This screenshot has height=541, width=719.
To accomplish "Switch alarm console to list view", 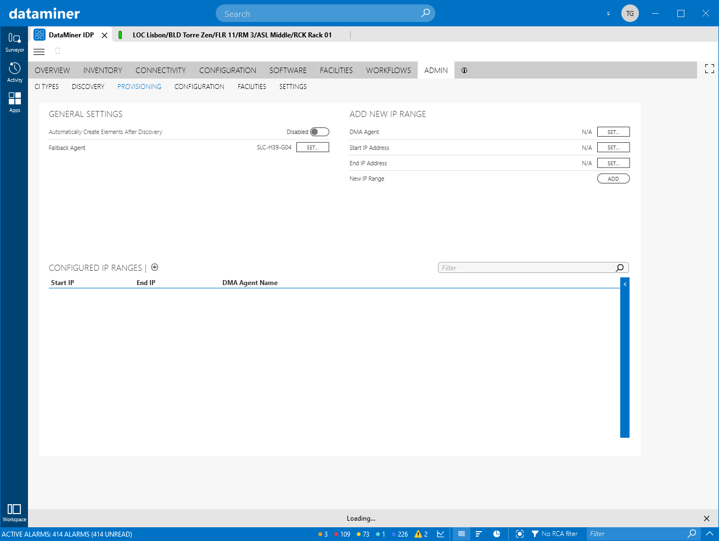I will pyautogui.click(x=462, y=534).
